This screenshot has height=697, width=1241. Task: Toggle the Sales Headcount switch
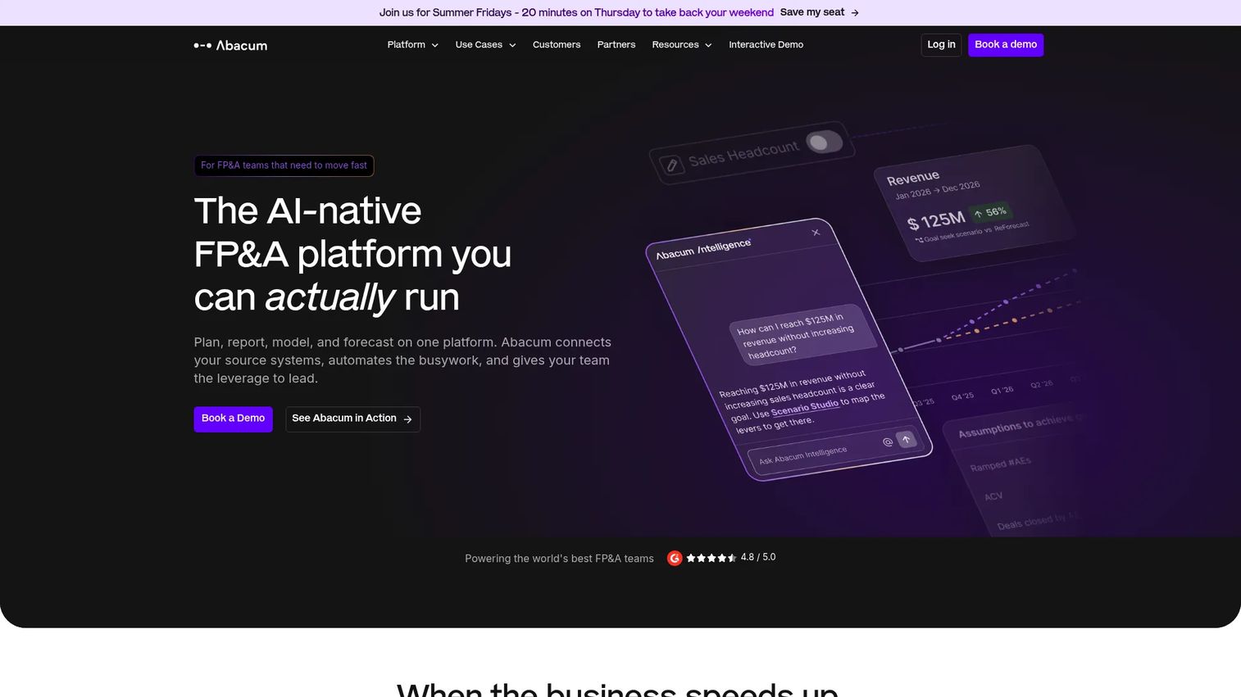click(x=824, y=143)
